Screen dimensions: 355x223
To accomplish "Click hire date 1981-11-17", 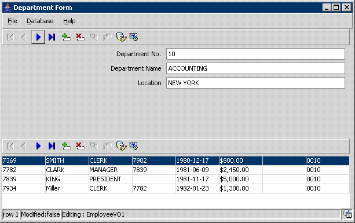I will [x=197, y=179].
